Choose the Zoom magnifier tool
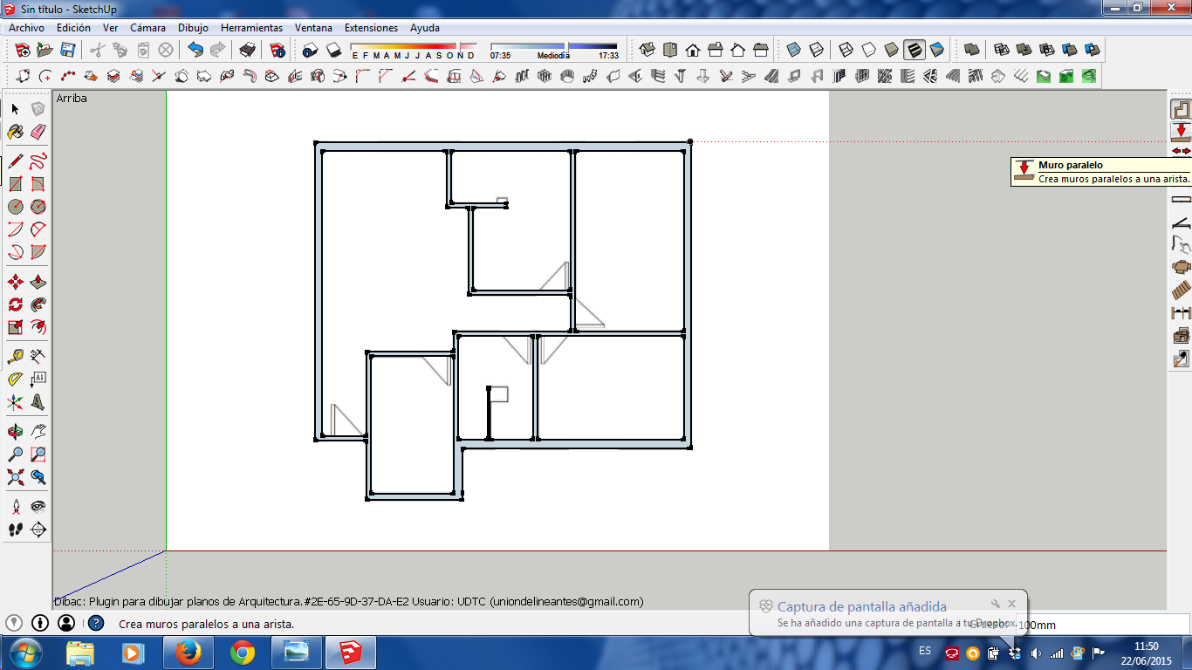This screenshot has height=670, width=1192. click(15, 455)
